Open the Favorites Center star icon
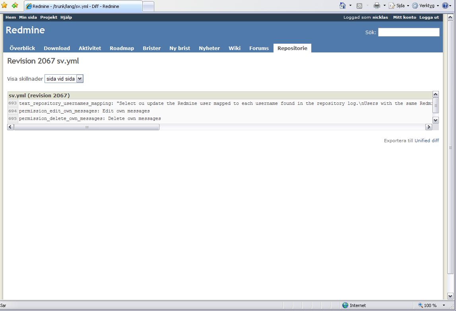 click(4, 6)
